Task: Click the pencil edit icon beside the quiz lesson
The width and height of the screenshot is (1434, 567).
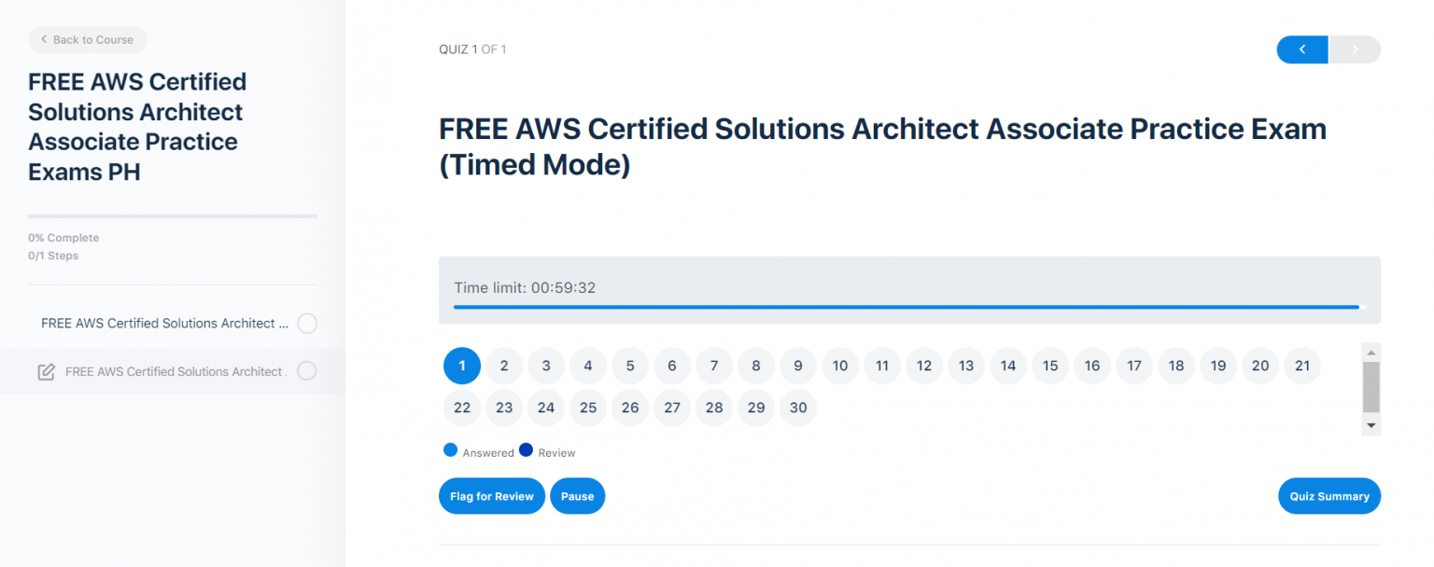Action: pyautogui.click(x=47, y=371)
